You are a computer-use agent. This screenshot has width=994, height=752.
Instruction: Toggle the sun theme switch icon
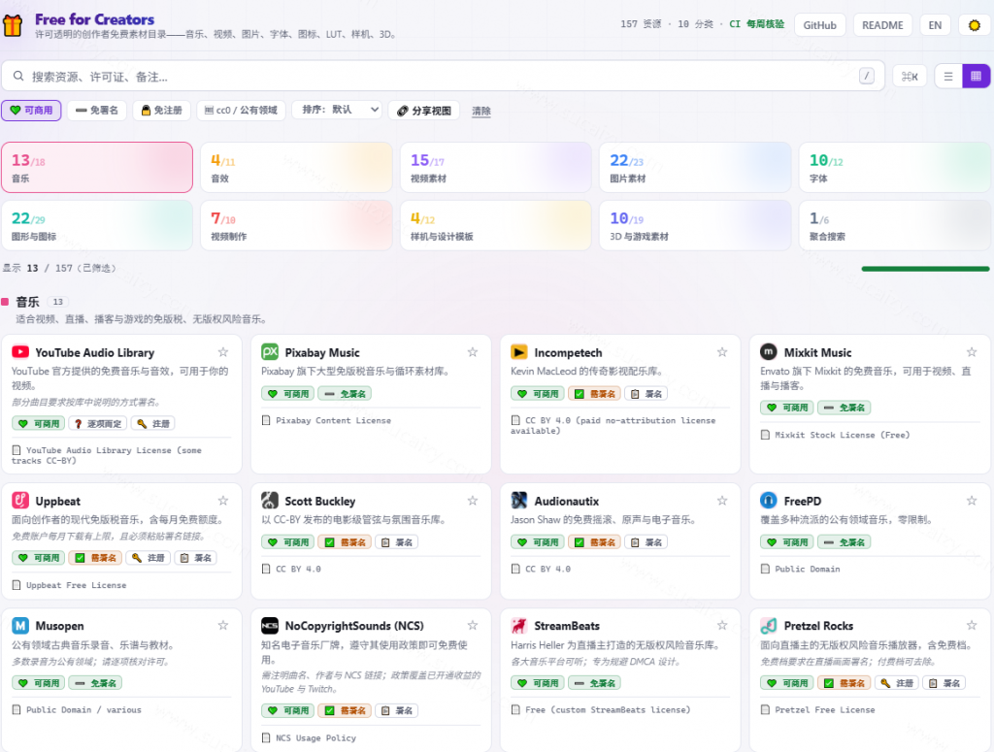(975, 25)
